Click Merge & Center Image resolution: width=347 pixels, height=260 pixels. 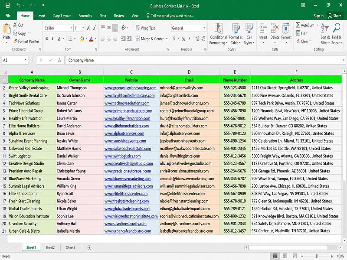(x=150, y=39)
